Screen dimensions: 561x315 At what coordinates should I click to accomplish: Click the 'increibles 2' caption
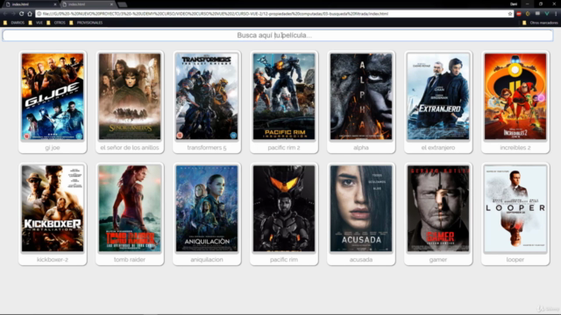515,148
